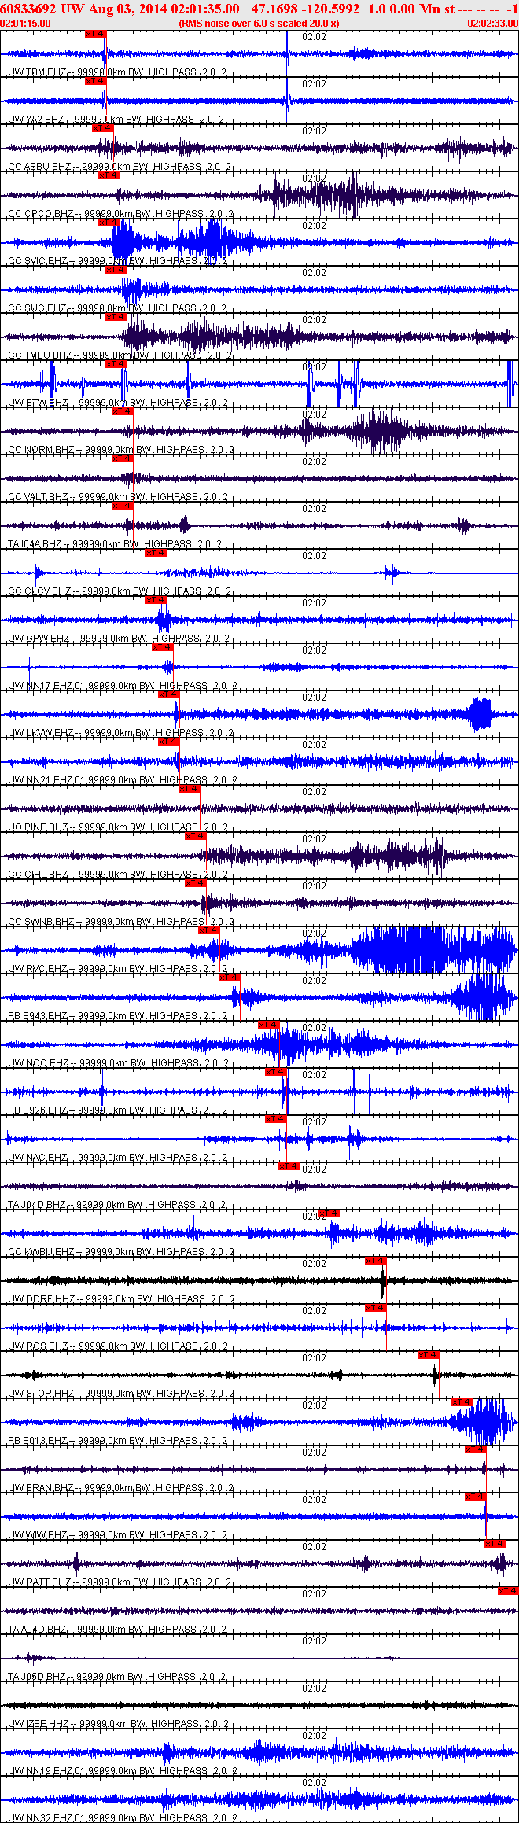Click the red pick flag on UW DDRF trace
The image size is (519, 1823).
tap(376, 1261)
